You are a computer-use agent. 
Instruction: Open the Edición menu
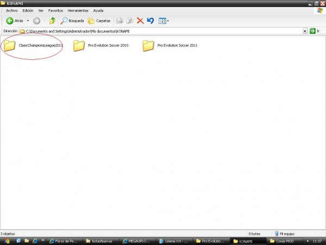(28, 10)
